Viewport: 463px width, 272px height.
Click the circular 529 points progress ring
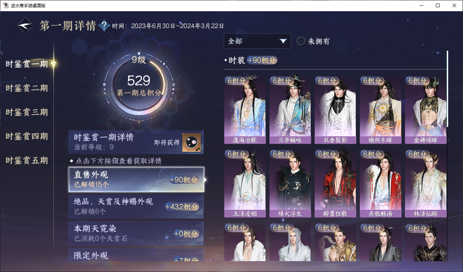(139, 85)
